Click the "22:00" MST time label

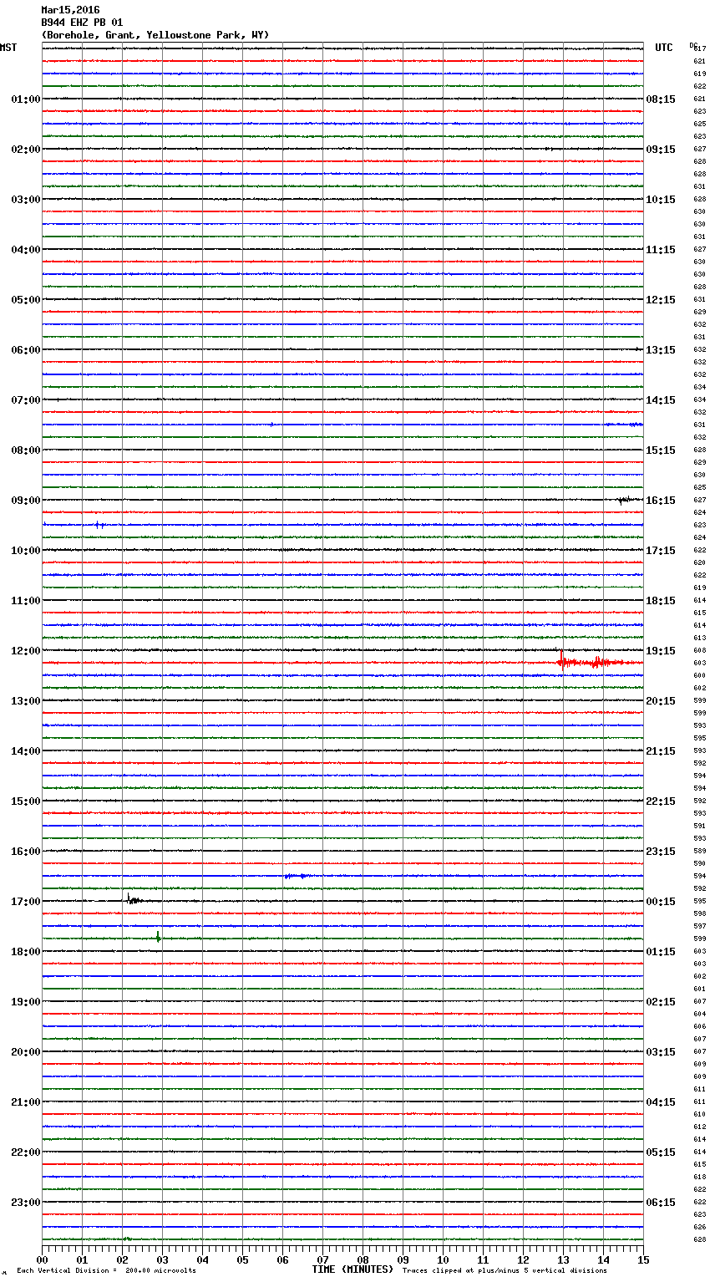(26, 1152)
